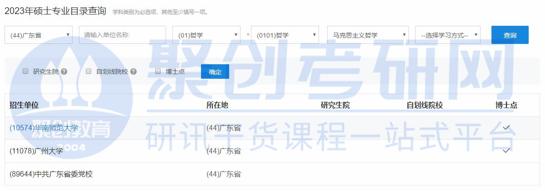
Task: Click the 研究生院 column header in table
Action: [335, 105]
